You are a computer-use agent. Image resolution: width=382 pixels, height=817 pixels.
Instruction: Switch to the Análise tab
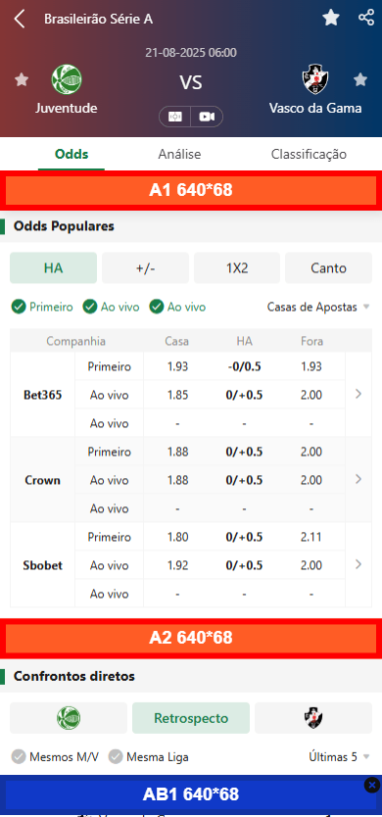tap(180, 154)
